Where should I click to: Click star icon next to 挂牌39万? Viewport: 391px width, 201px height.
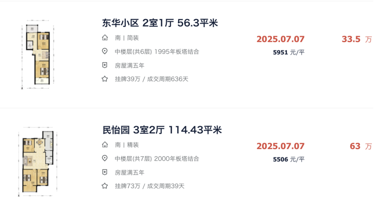105,79
